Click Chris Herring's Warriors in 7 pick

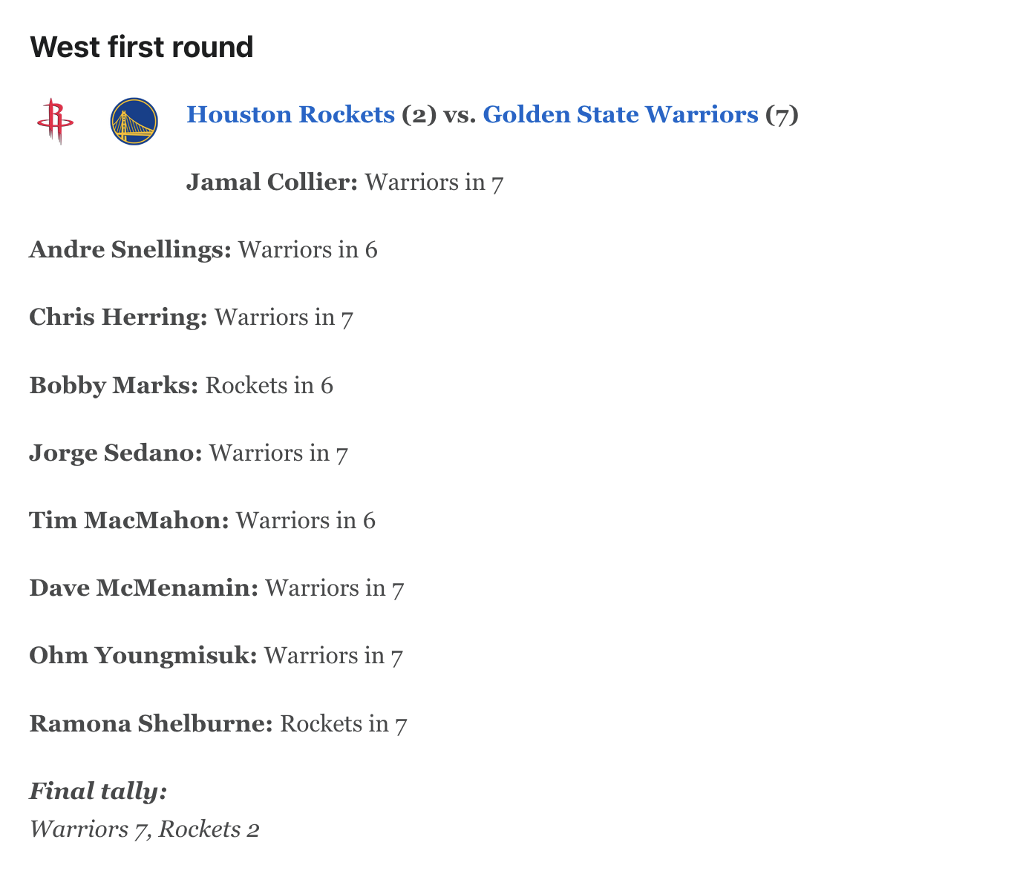(284, 318)
